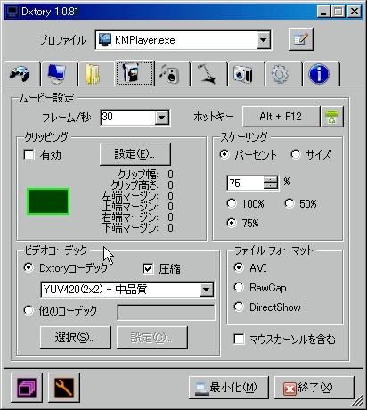Expand the profile KMPlayer.exe dropdown
Image resolution: width=367 pixels, height=410 pixels.
coord(264,39)
